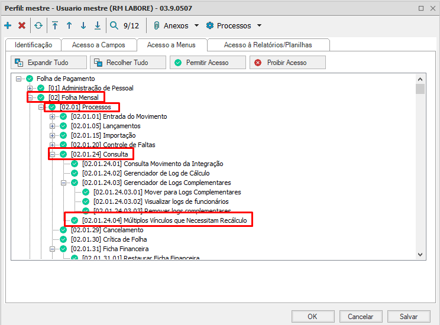Toggle access icon for [02.01.24] Consulta

pyautogui.click(x=63, y=154)
